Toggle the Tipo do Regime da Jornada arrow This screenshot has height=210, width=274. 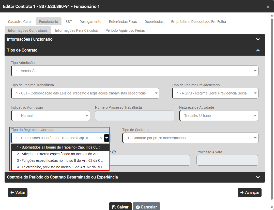click(106, 138)
